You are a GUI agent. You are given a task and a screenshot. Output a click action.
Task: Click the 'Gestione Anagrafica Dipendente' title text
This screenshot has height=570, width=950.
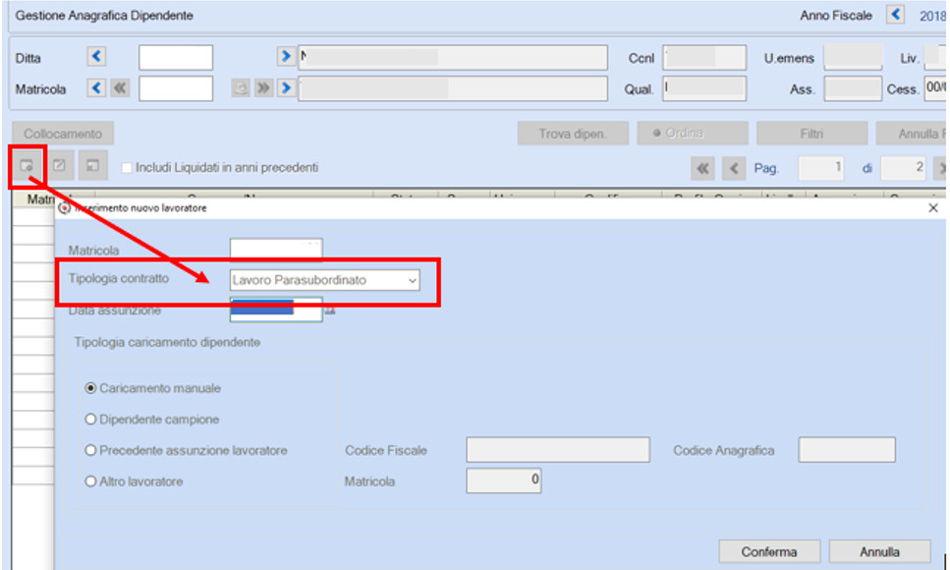[x=104, y=15]
